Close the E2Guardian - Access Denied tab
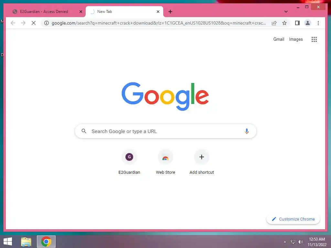This screenshot has height=248, width=331. click(80, 12)
